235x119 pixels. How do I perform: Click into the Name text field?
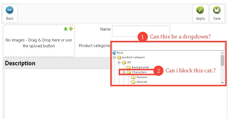coord(141,31)
